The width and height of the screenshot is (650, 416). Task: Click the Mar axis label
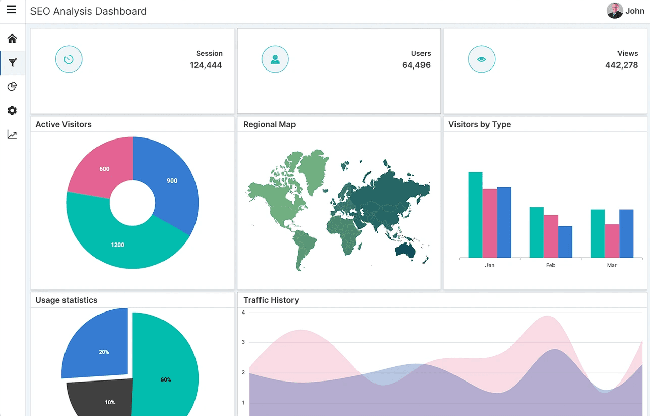point(612,265)
